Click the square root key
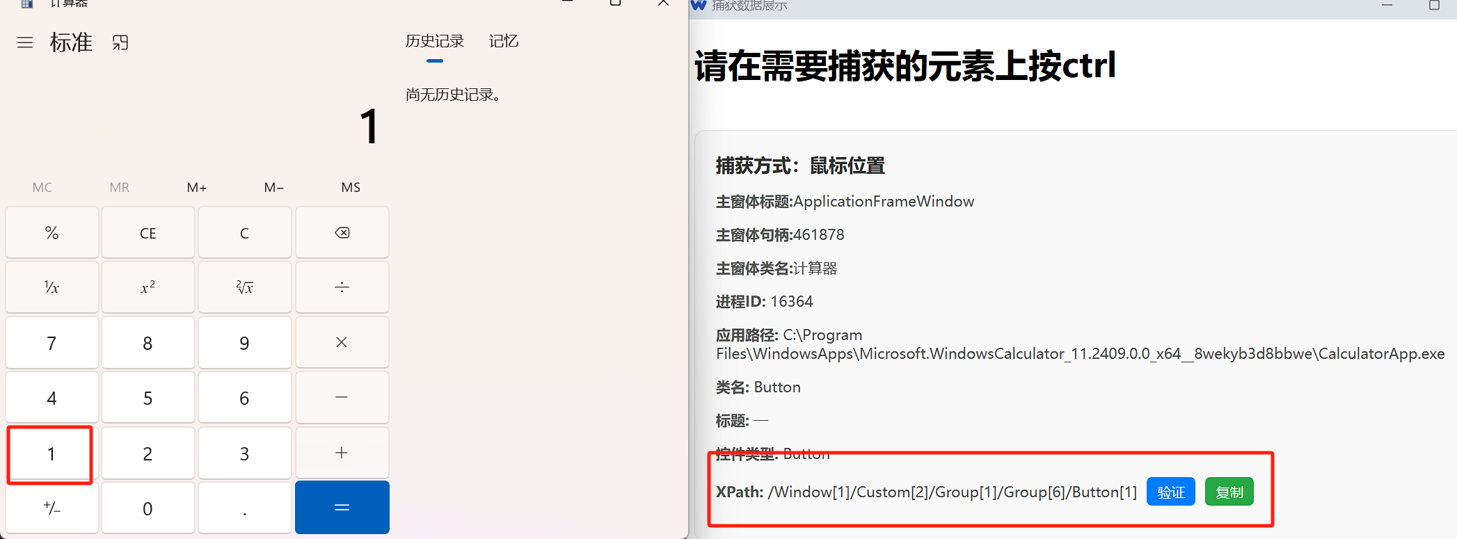This screenshot has width=1457, height=539. click(x=244, y=287)
